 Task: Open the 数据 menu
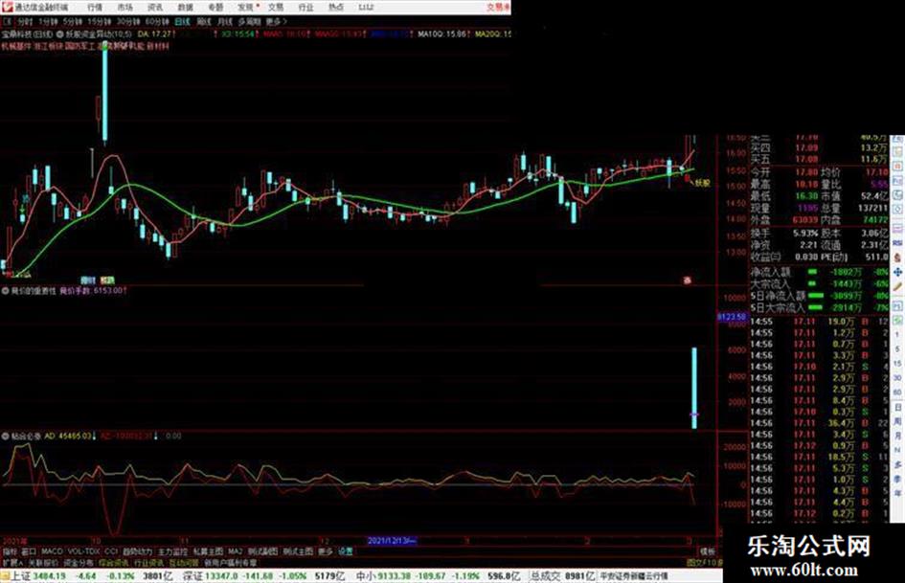185,8
